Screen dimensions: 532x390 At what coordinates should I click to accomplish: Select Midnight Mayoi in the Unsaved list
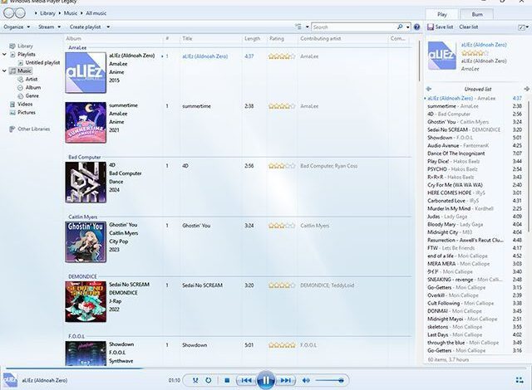click(x=474, y=319)
